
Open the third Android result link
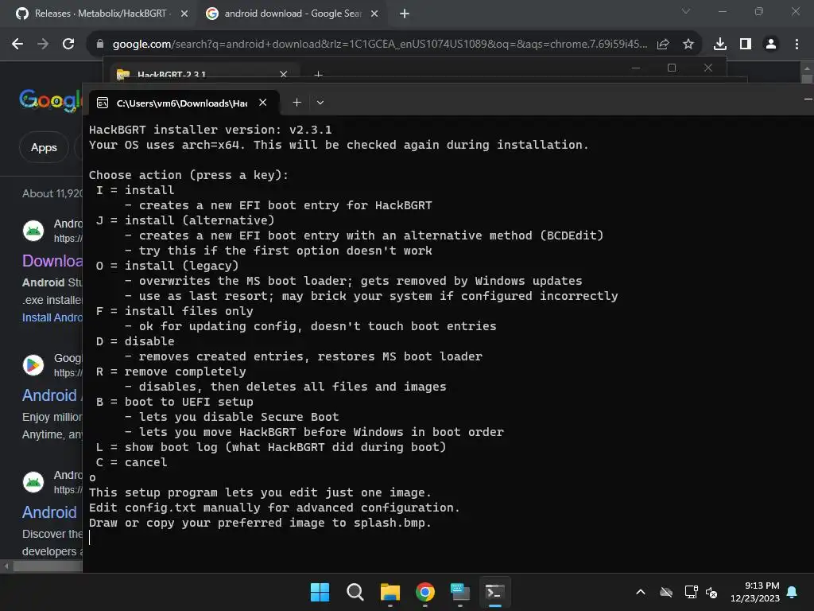[x=50, y=512]
